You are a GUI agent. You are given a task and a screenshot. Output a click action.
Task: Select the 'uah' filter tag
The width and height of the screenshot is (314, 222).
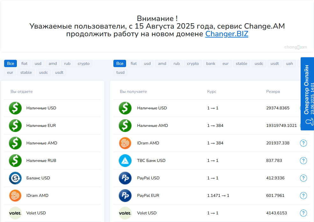tap(289, 64)
